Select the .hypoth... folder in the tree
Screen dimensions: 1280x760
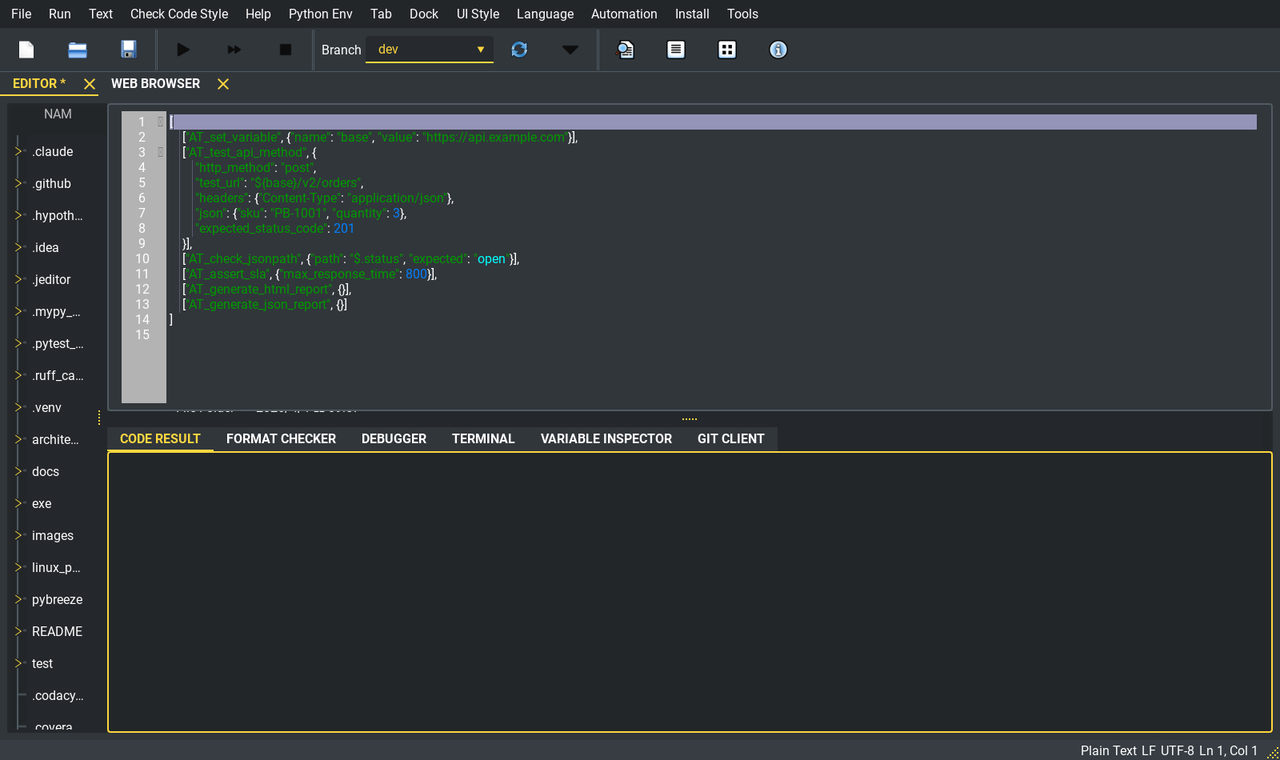click(57, 215)
